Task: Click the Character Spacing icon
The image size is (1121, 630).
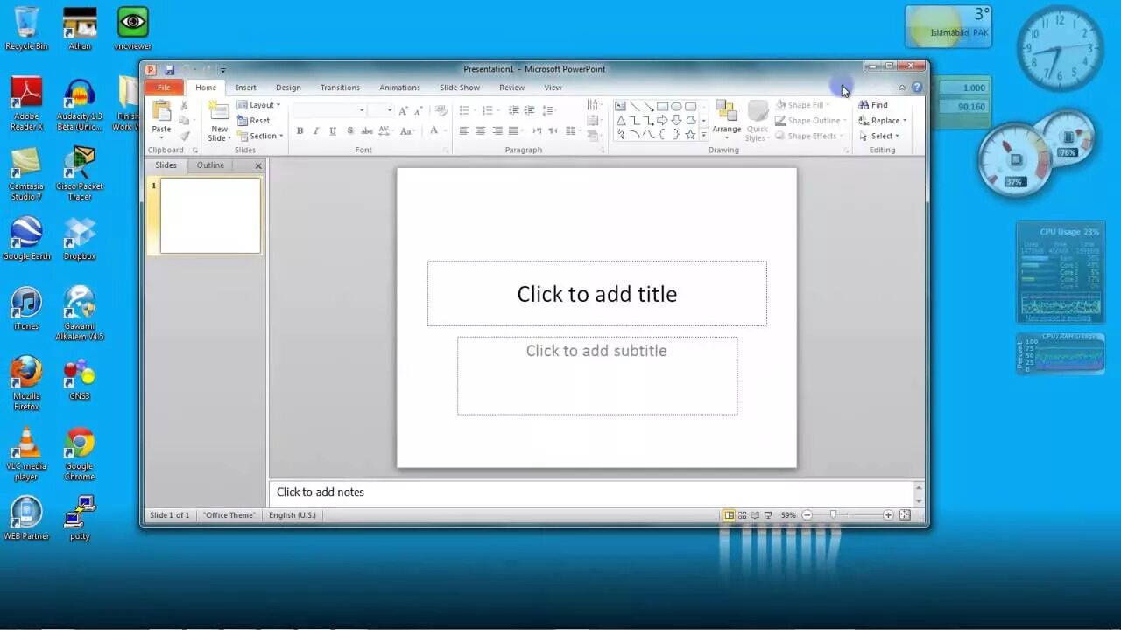Action: [384, 131]
